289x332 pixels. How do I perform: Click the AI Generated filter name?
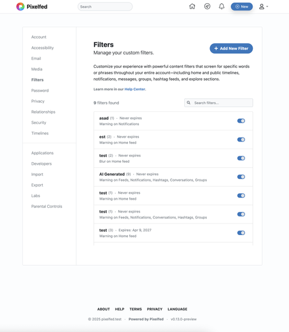(112, 174)
